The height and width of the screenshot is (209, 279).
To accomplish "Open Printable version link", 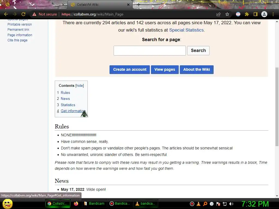I will (20, 24).
